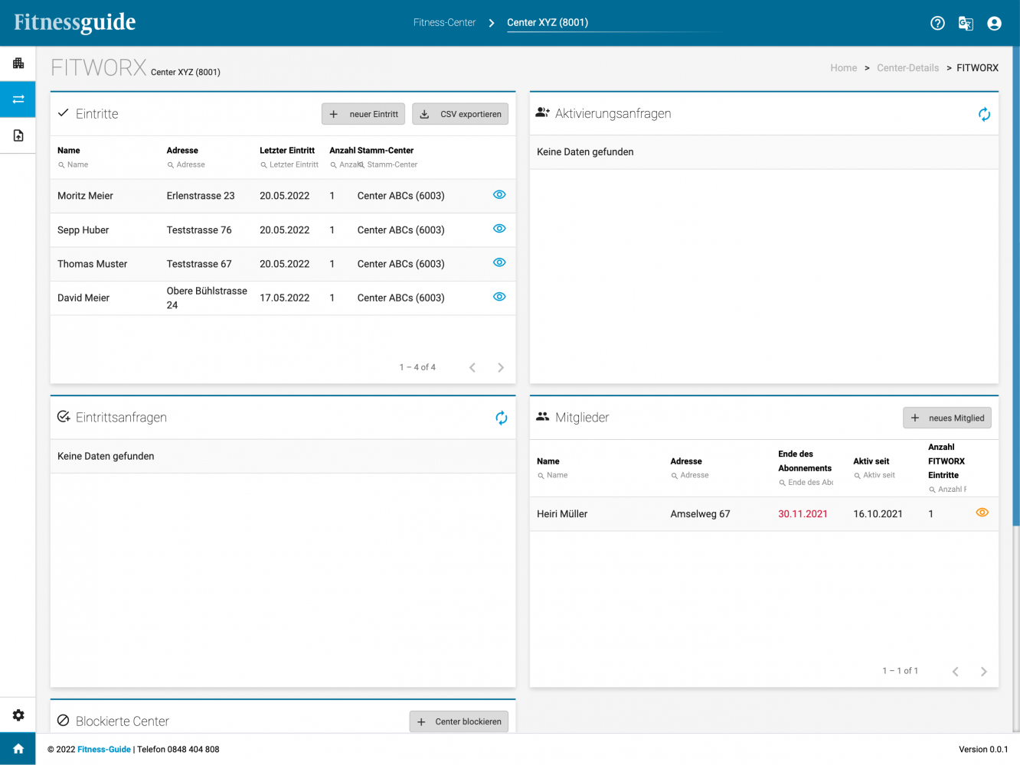Navigate to Center-Details breadcrumb
Viewport: 1020px width, 765px height.
pyautogui.click(x=907, y=68)
